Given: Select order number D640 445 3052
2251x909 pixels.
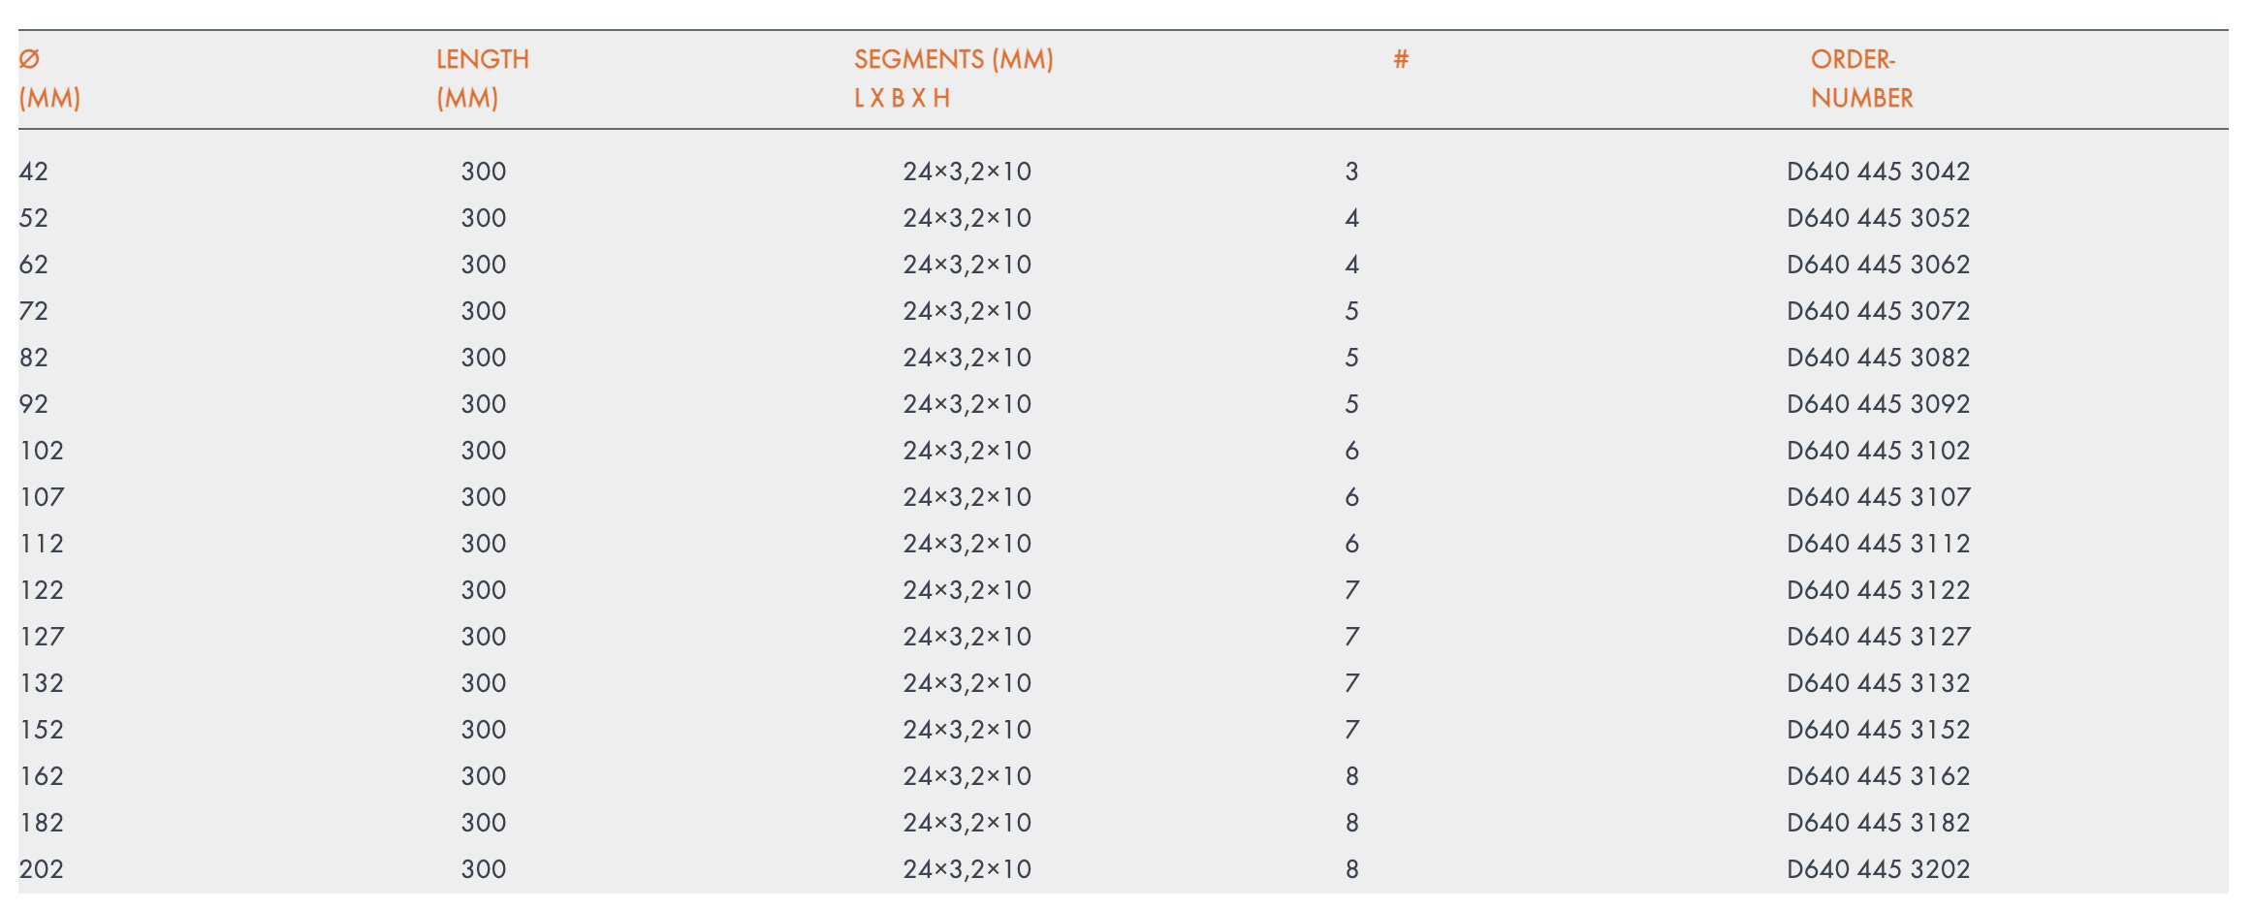Looking at the screenshot, I should pos(1878,218).
